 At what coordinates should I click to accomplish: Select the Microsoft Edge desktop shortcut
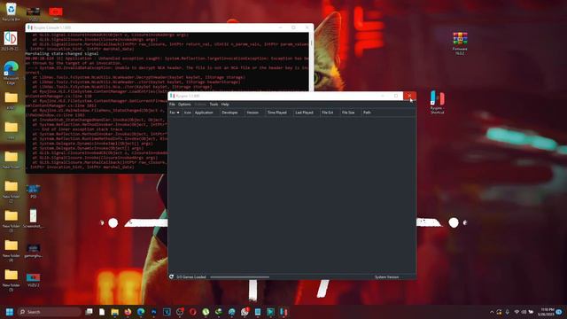click(x=11, y=73)
